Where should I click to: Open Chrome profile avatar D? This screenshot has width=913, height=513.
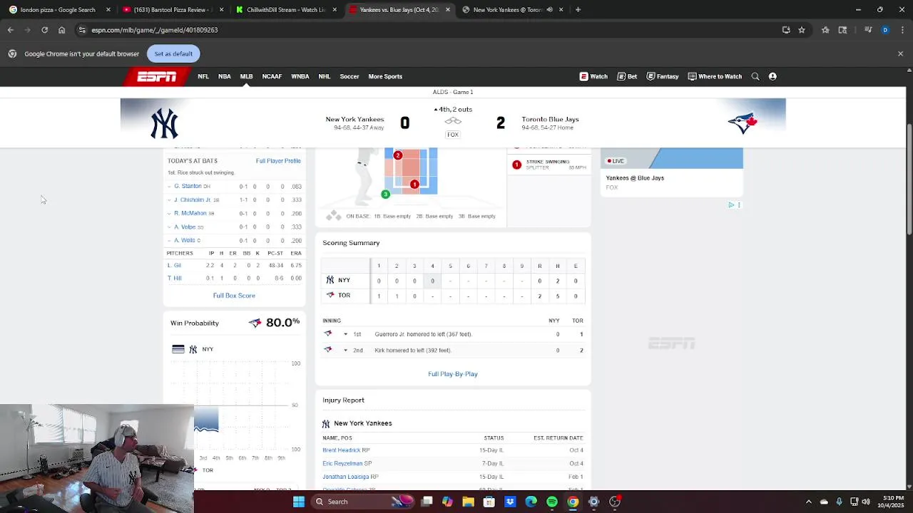tap(885, 30)
